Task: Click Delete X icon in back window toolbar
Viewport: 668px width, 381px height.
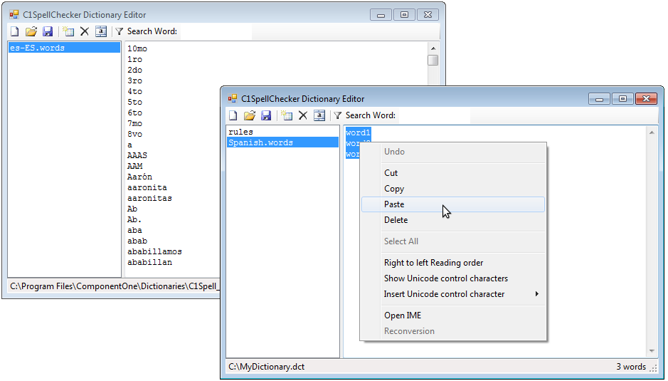Action: click(x=85, y=31)
